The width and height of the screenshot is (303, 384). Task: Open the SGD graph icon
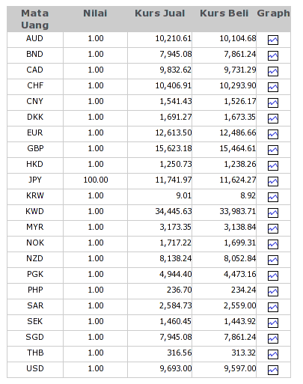[273, 338]
